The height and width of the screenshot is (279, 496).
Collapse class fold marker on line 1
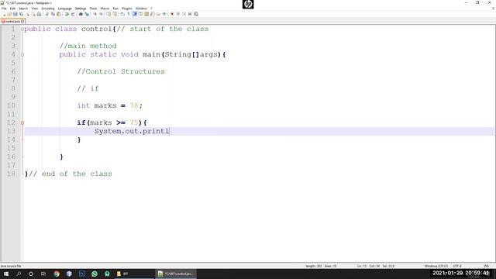22,29
